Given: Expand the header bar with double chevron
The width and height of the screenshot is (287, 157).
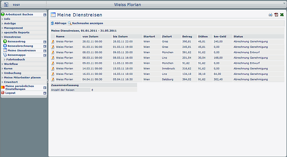Looking at the screenshot, I should click(x=284, y=3).
